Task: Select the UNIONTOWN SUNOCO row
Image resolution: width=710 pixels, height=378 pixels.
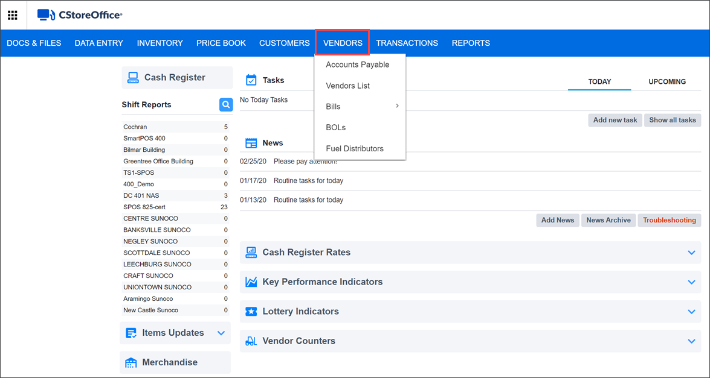Action: (x=176, y=287)
